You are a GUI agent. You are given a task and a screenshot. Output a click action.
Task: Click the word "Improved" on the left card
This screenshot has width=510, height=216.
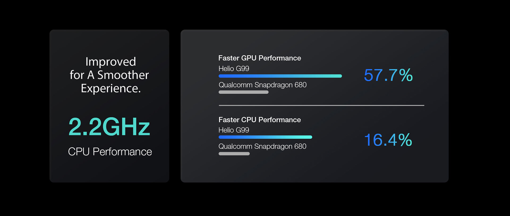pos(110,62)
